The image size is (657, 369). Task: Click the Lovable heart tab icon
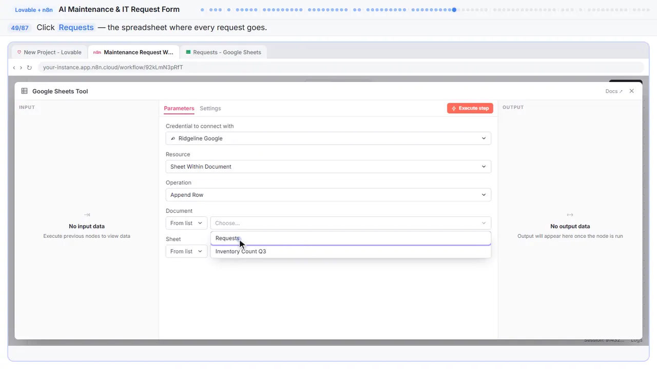[20, 52]
